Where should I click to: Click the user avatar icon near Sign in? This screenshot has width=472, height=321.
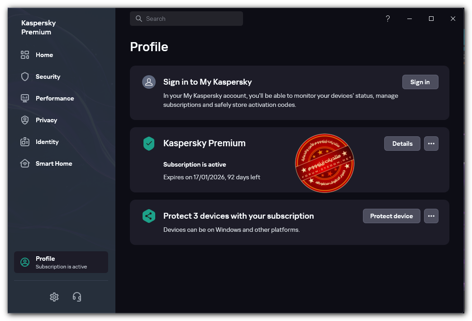149,82
